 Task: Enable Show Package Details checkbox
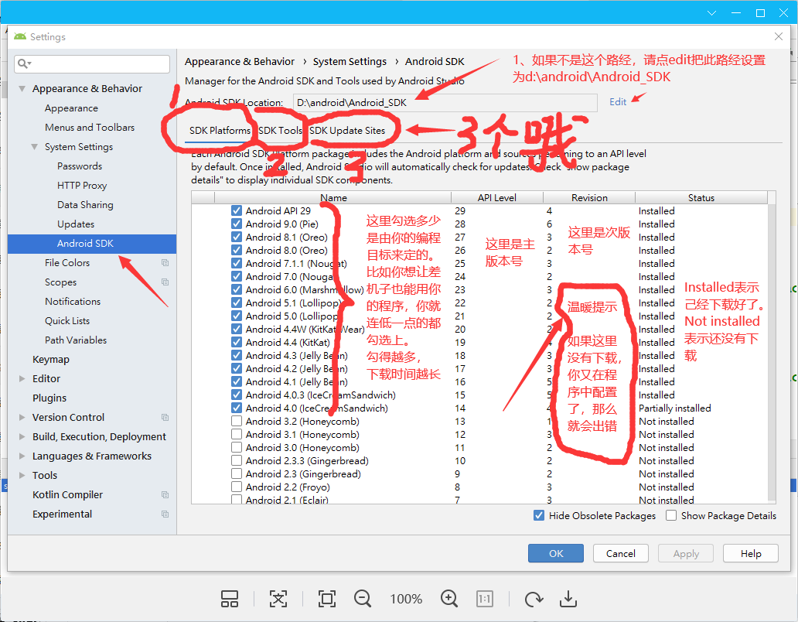671,515
